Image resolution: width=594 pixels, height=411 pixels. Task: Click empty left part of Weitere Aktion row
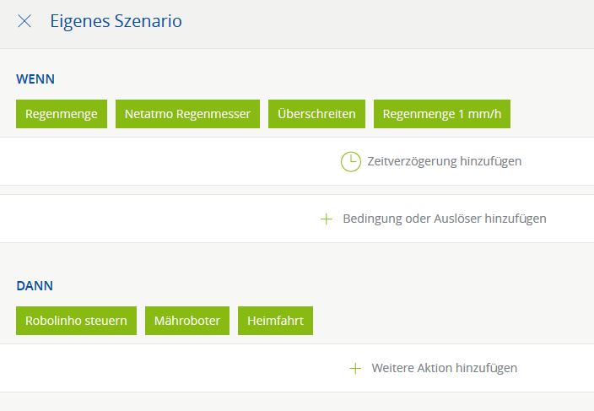[x=127, y=369]
